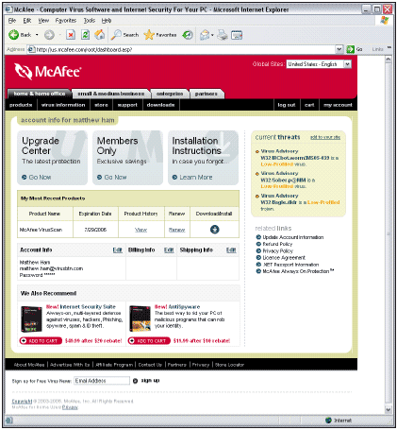Click the Mail envelope toolbar icon
This screenshot has height=430, width=397.
click(205, 35)
